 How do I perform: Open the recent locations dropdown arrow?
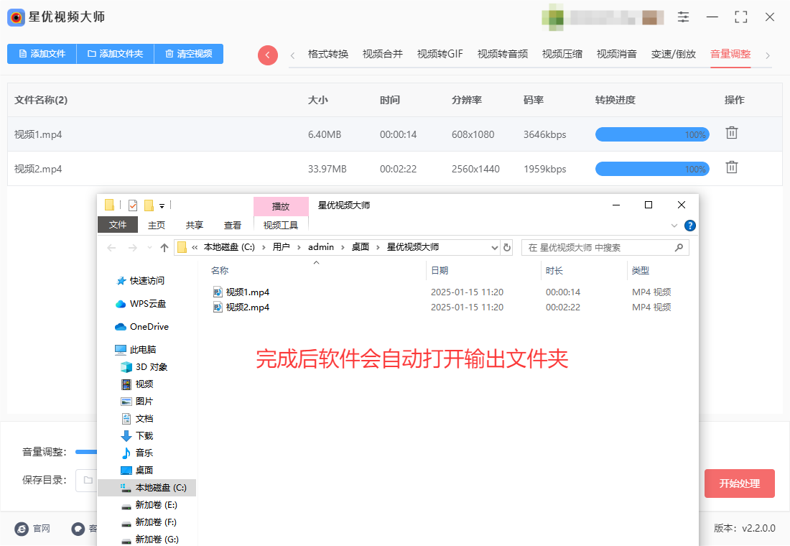point(149,248)
